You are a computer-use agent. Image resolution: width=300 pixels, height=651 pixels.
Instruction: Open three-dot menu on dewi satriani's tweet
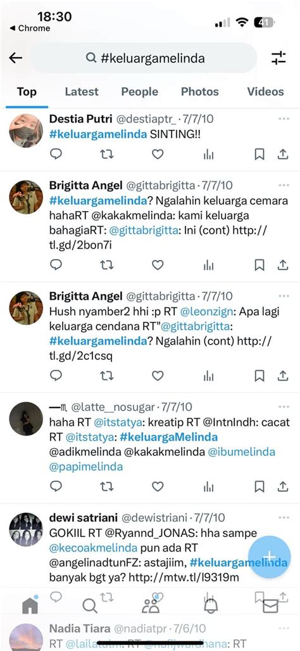tap(284, 518)
